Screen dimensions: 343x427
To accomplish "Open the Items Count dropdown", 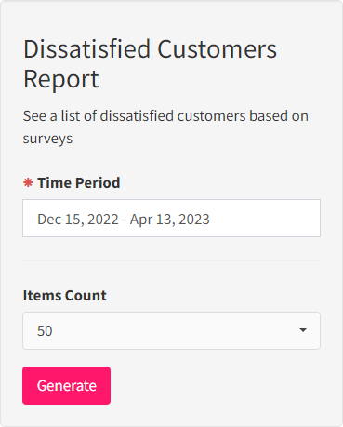I will coord(171,330).
